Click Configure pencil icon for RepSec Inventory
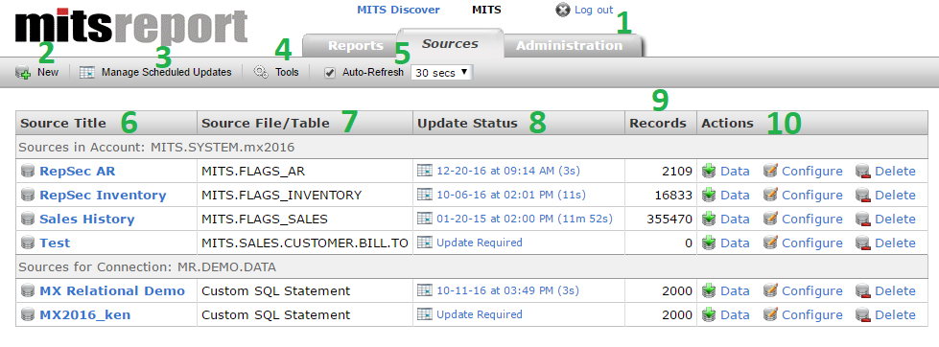The image size is (939, 347). (771, 195)
